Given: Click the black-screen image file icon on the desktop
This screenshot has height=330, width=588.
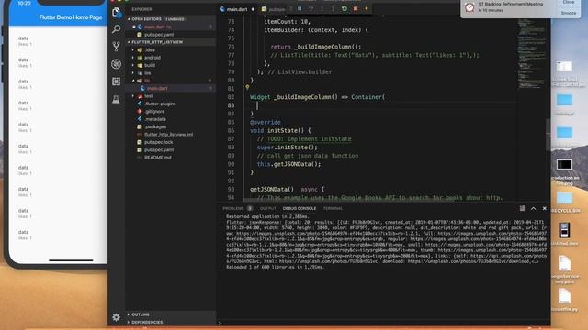Looking at the screenshot, I should pos(564,164).
